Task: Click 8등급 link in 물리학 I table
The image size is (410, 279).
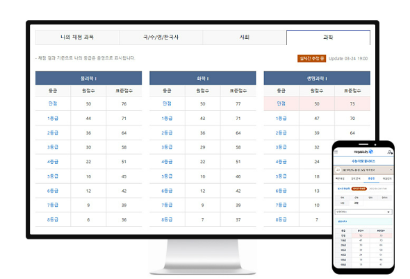Action: pyautogui.click(x=53, y=220)
